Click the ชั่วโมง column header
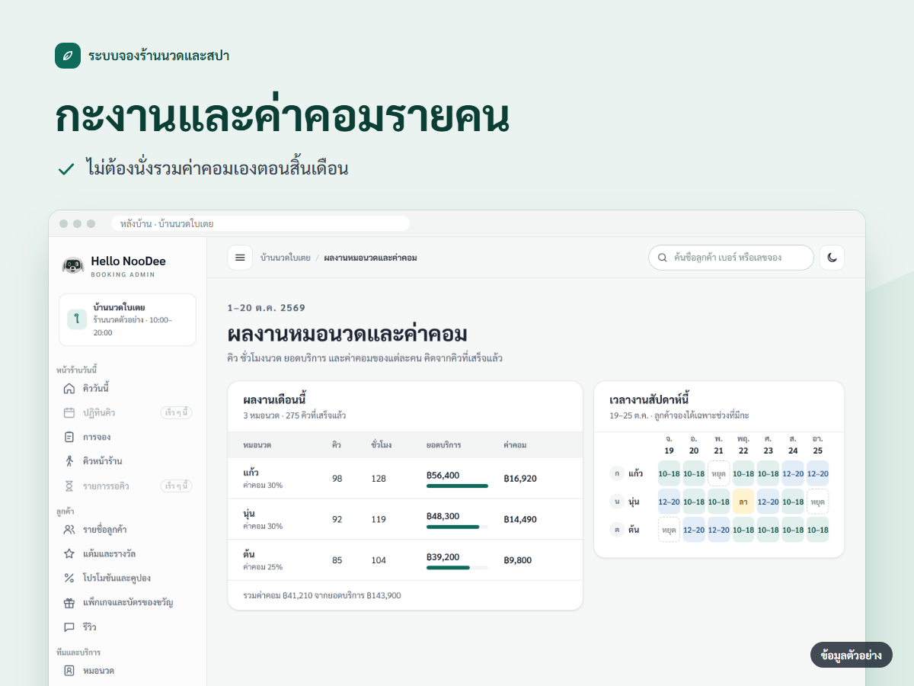The width and height of the screenshot is (914, 686). 381,444
